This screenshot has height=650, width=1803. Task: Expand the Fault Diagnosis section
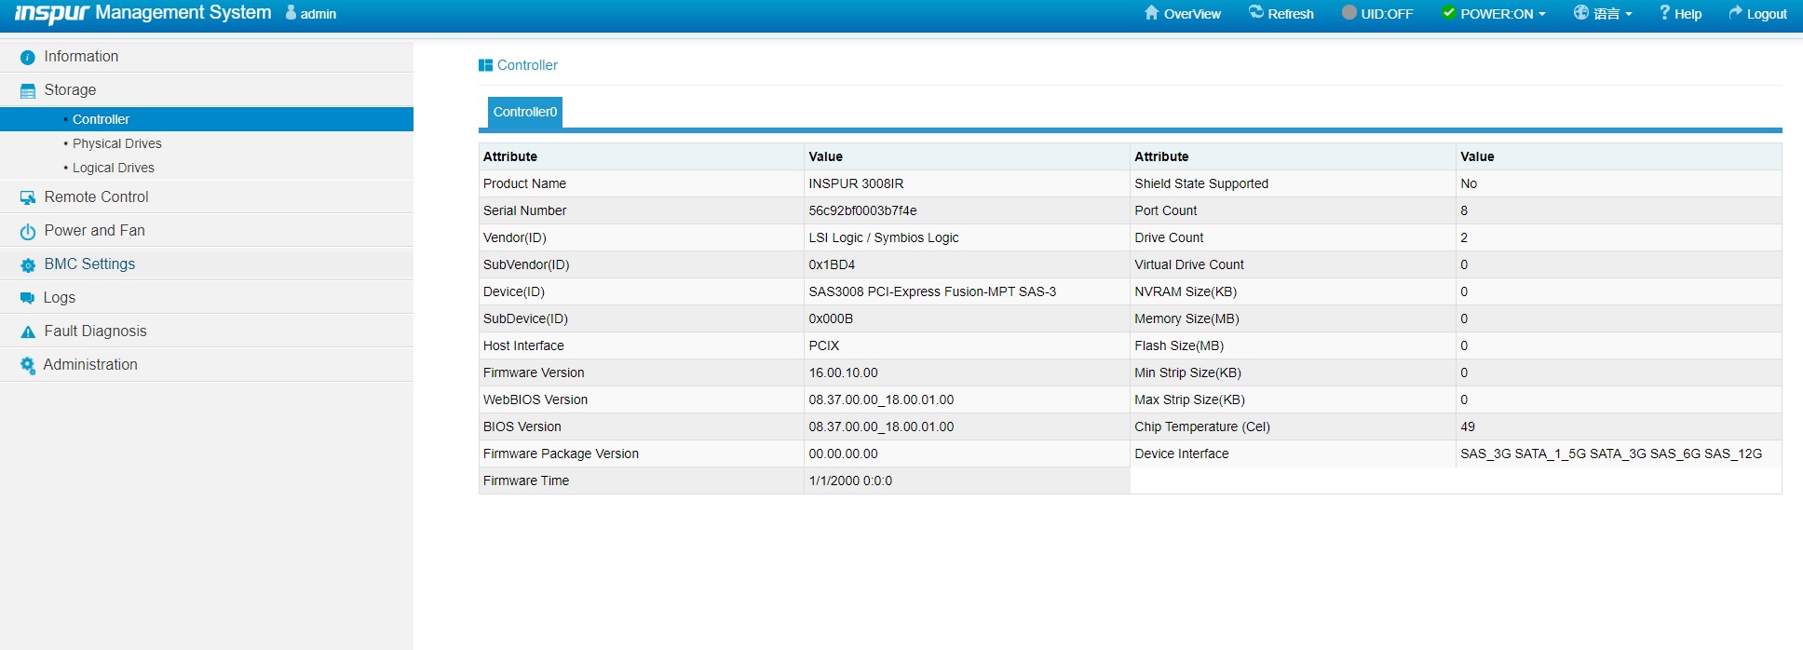click(x=207, y=332)
